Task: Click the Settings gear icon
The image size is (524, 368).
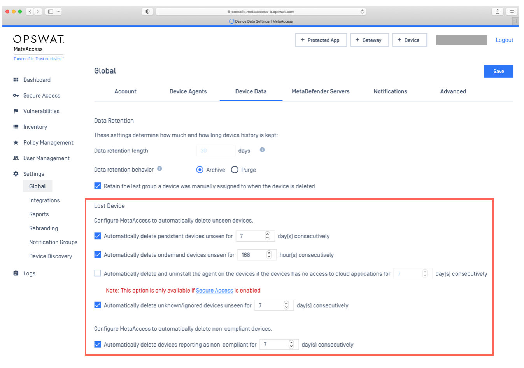Action: pos(16,174)
